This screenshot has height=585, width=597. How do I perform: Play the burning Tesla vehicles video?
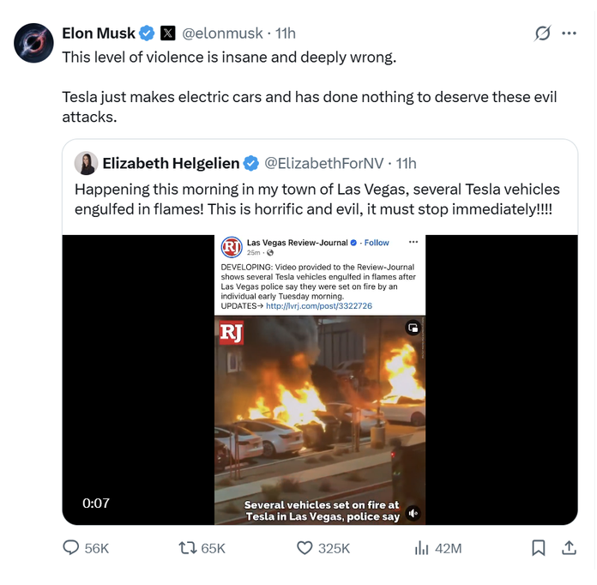pyautogui.click(x=319, y=412)
